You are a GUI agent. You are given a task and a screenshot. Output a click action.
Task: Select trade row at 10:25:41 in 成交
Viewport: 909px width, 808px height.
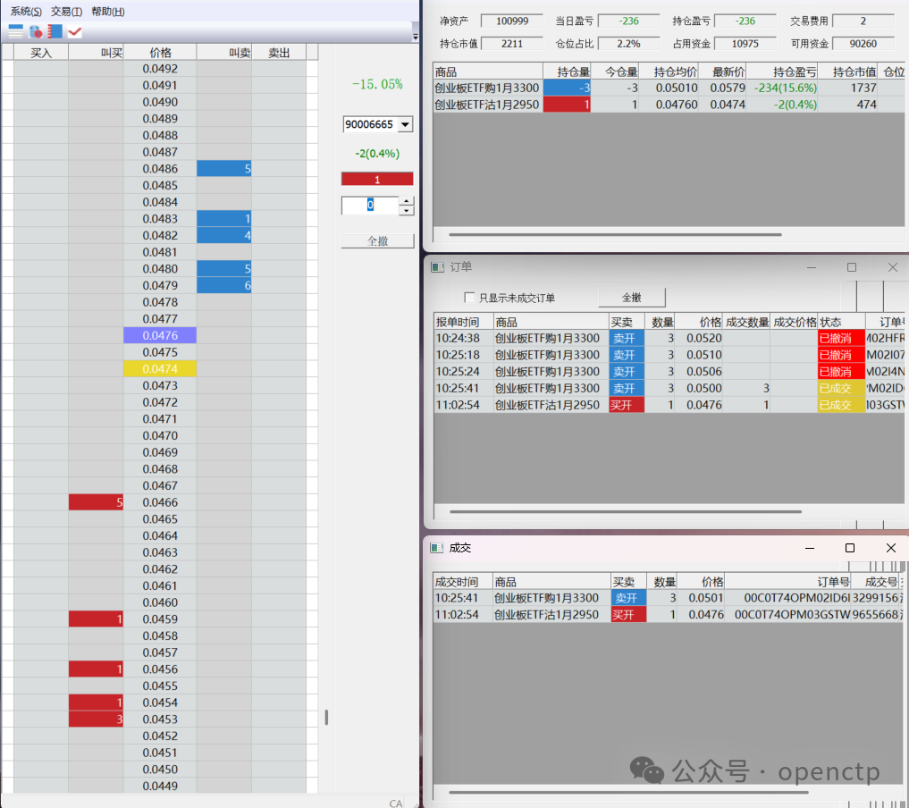669,598
